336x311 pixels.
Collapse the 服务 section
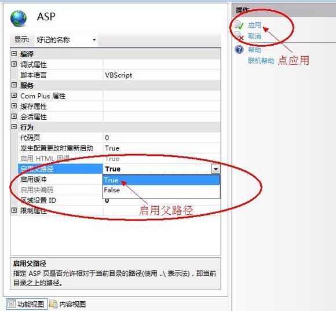(x=14, y=85)
